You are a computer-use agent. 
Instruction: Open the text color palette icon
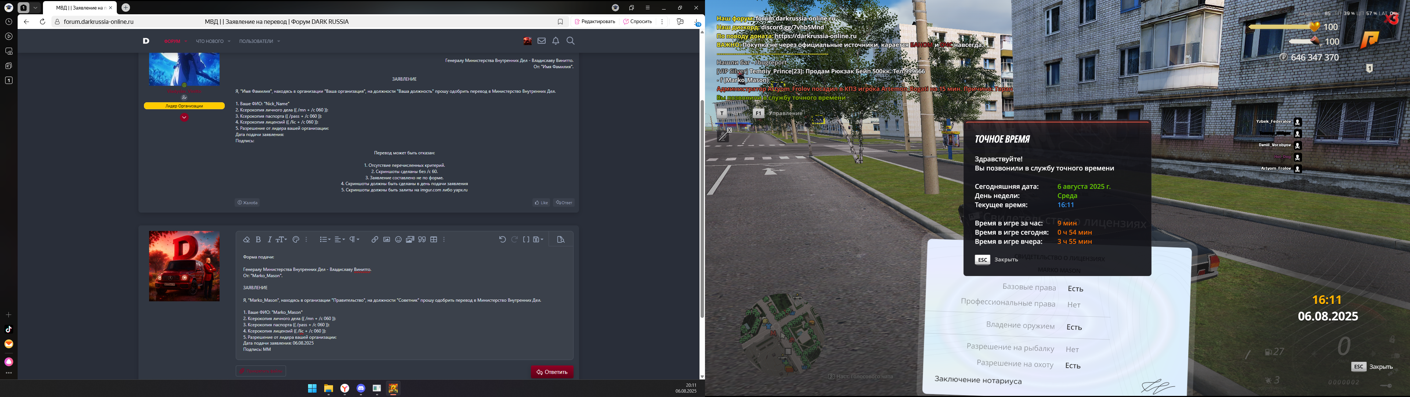296,240
